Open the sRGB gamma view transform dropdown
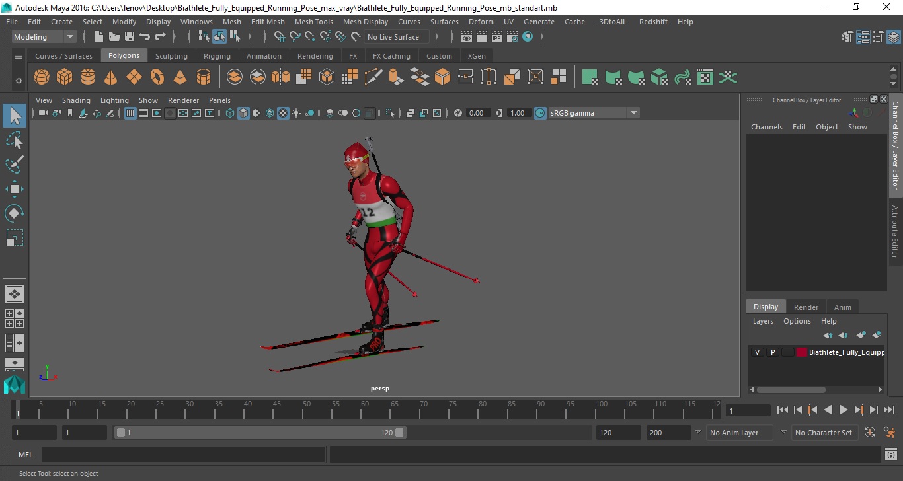 633,113
